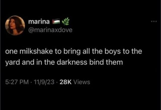161x110 pixels.
Task: Open the @marinaxdove handle
Action: pos(50,30)
